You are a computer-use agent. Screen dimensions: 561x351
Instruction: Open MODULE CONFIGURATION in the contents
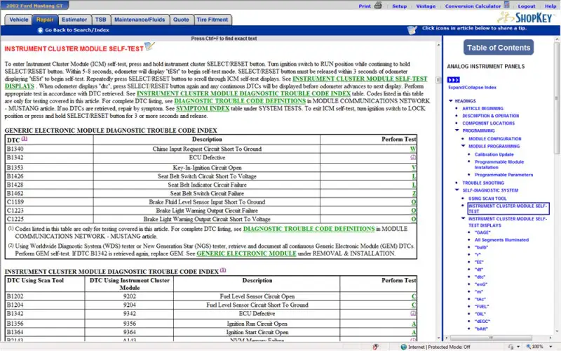495,139
